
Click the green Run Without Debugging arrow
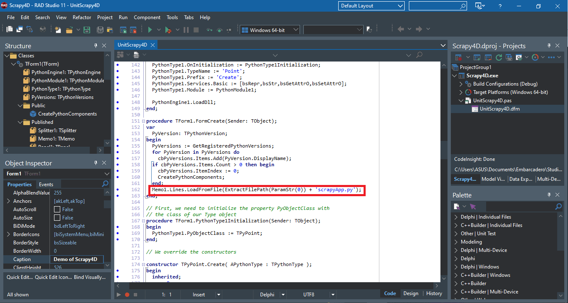[x=150, y=30]
